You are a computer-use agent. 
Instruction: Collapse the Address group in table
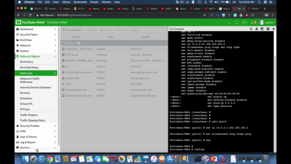point(63,43)
